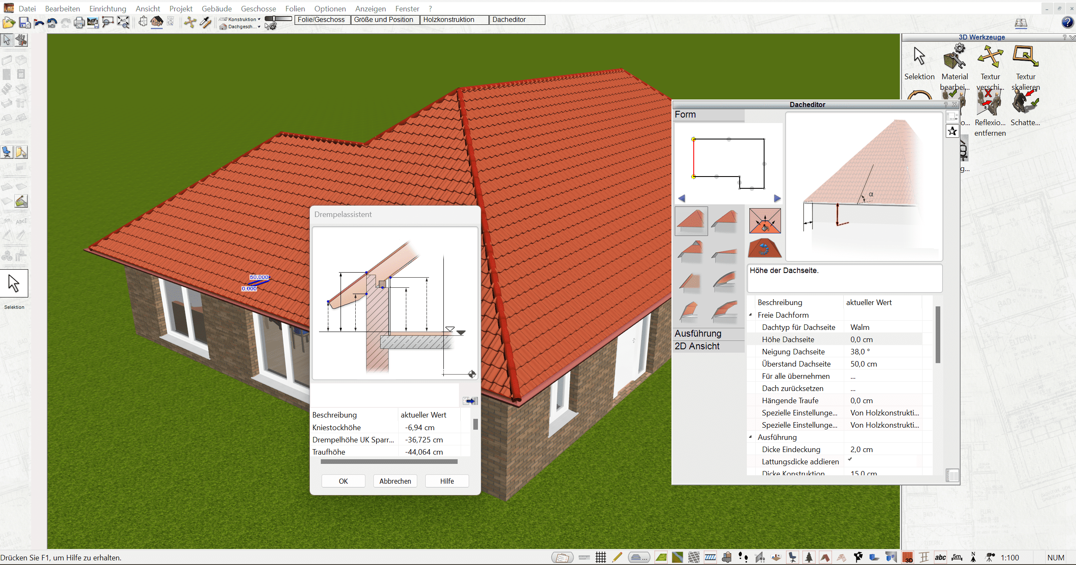Open the Datei menu

coord(27,8)
